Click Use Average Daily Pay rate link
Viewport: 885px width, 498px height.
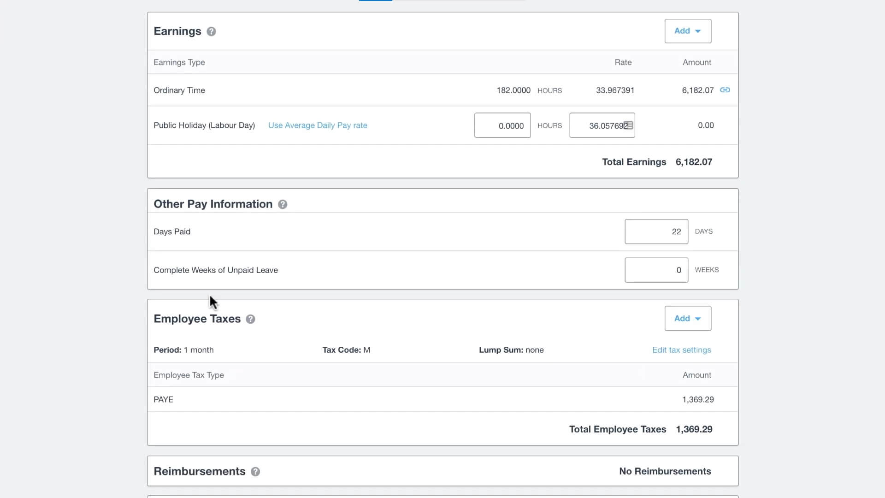pyautogui.click(x=318, y=125)
